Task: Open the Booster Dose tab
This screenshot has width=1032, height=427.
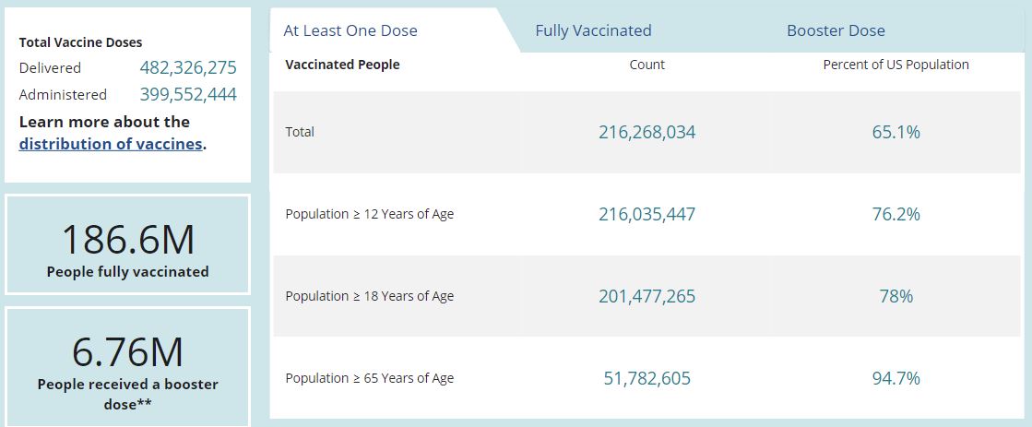Action: 836,30
